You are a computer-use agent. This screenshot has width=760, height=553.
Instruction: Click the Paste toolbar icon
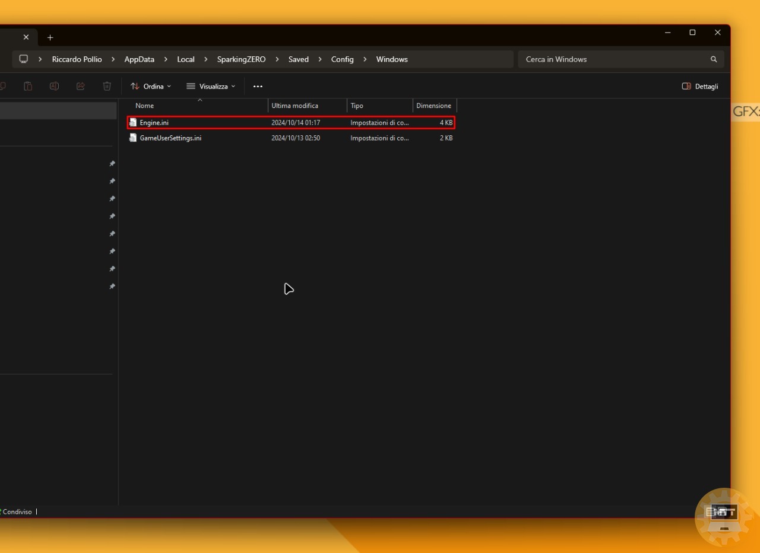pos(28,86)
